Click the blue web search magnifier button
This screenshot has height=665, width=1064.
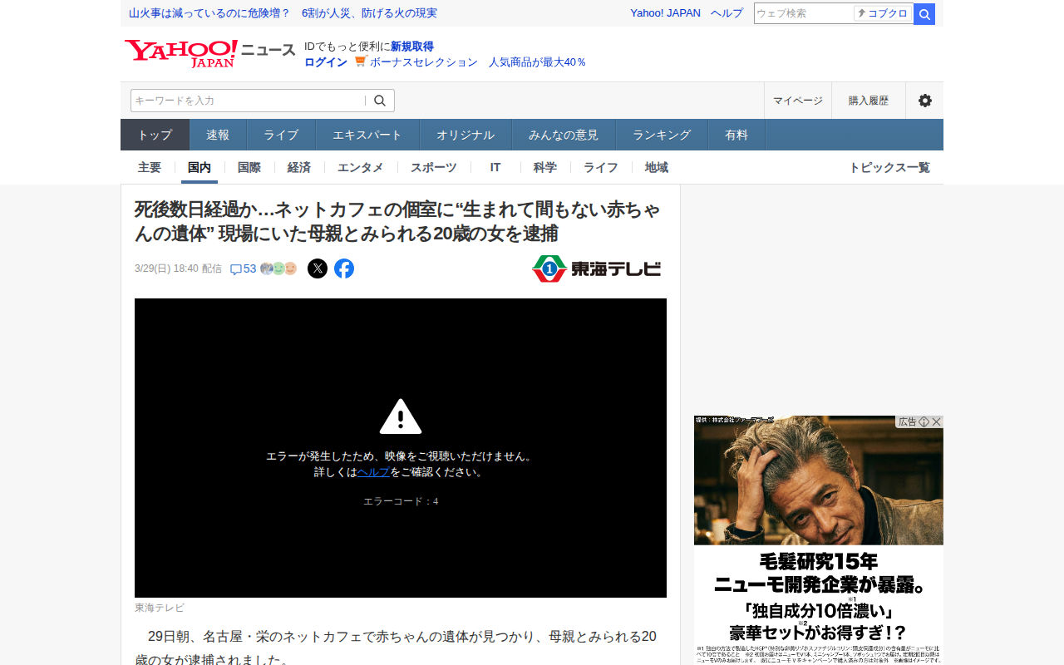tap(924, 14)
